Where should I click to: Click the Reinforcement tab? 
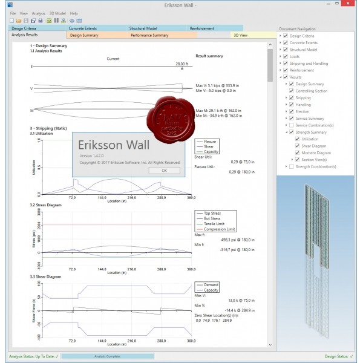[x=215, y=28]
